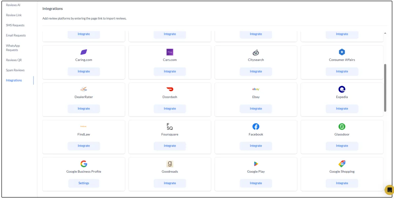The height and width of the screenshot is (199, 394).
Task: Click the Ebay logo icon
Action: (x=256, y=89)
